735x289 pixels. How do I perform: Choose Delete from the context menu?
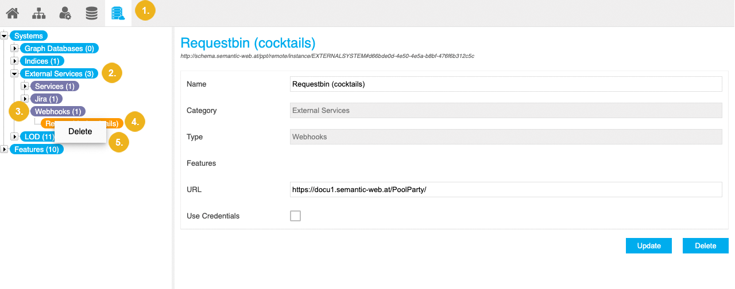coord(80,131)
